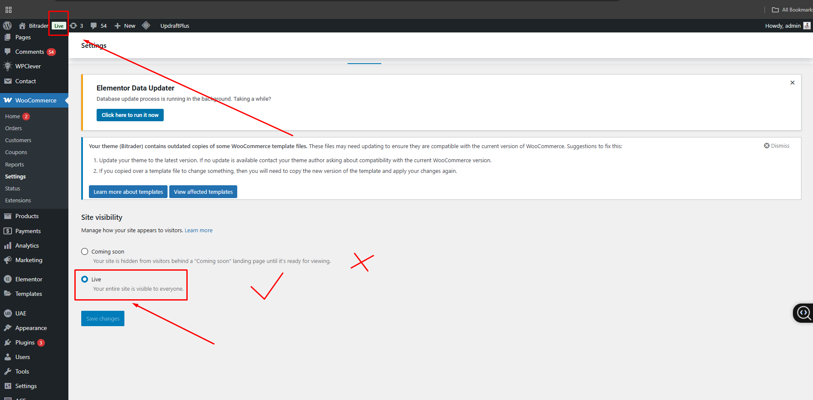Dismiss the outdated templates notice

[777, 146]
